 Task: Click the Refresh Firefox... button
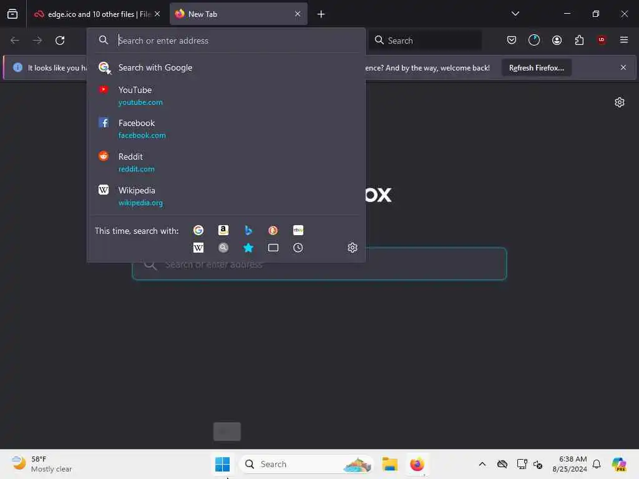[x=536, y=68]
